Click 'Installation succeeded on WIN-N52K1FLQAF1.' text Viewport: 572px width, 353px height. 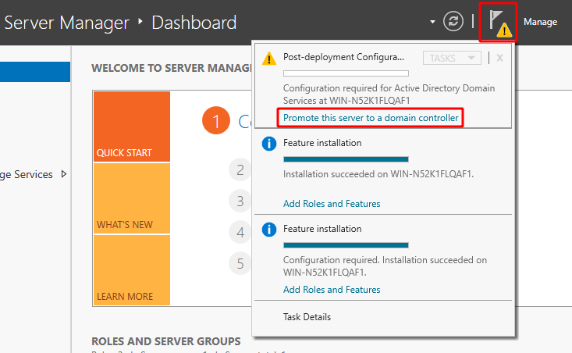[378, 174]
